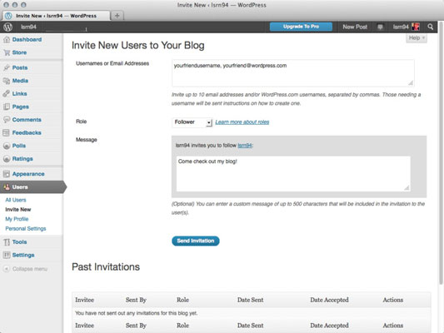Viewport: 444px width, 333px height.
Task: Click lsrn94 link in message header
Action: pyautogui.click(x=245, y=146)
